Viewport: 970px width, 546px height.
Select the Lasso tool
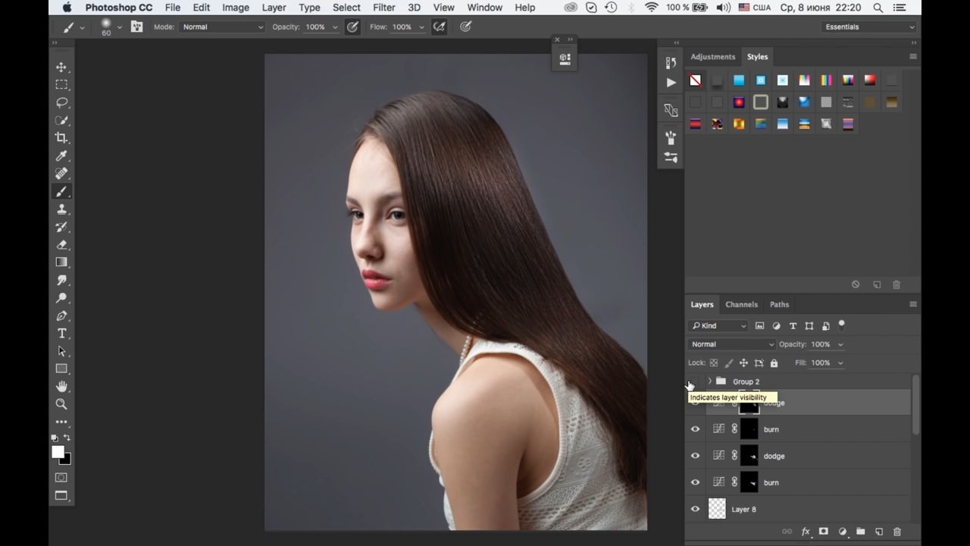coord(61,102)
